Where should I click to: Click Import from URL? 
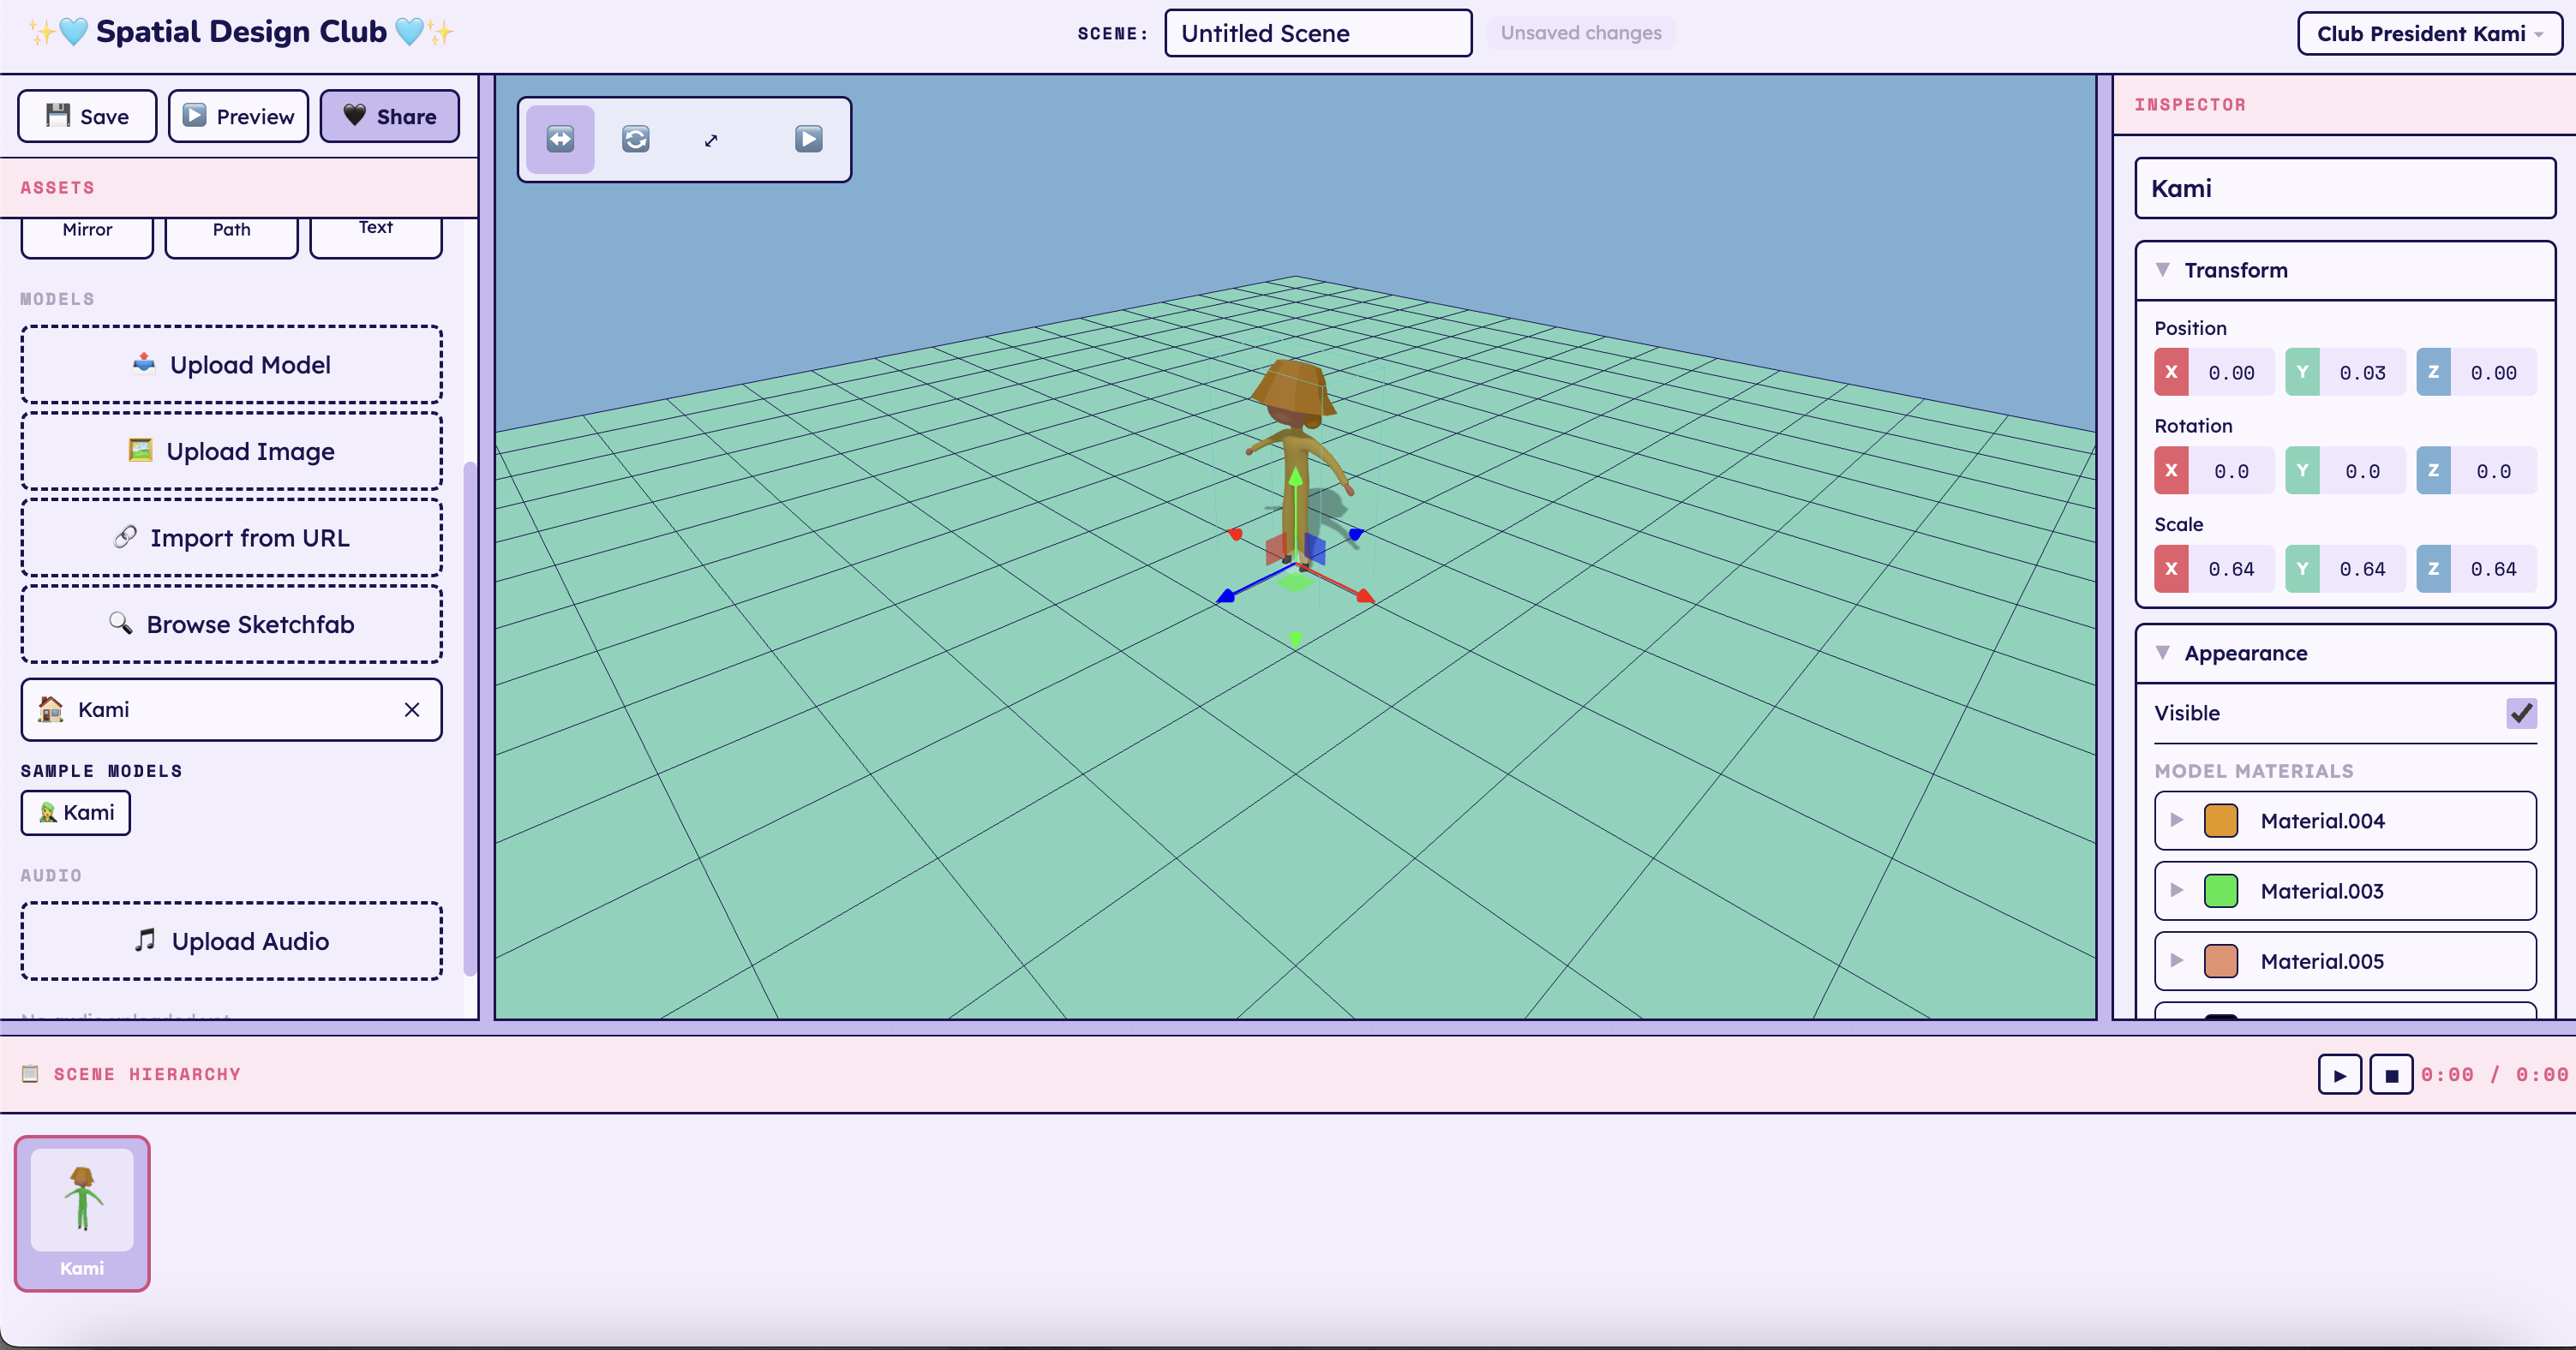point(231,536)
